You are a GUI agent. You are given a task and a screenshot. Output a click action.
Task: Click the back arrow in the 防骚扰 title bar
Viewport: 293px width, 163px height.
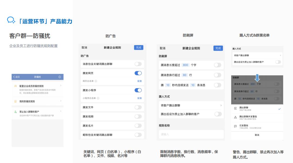14,77
